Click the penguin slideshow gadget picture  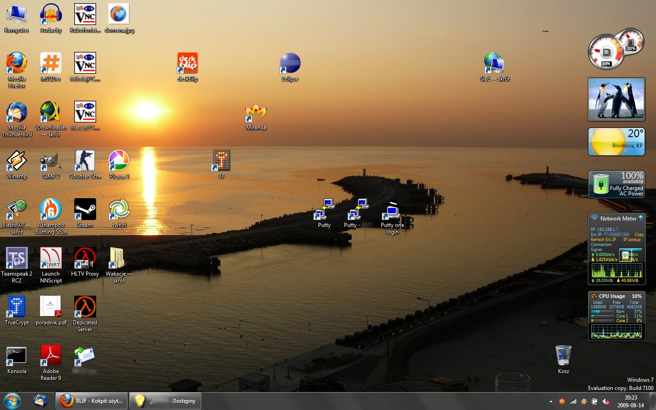coord(616,99)
